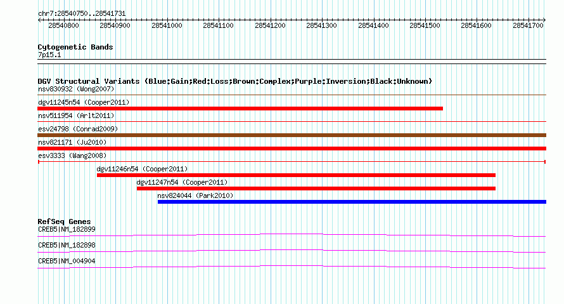
Task: Click the red dgv11247n54 loss bar
Action: pyautogui.click(x=316, y=188)
